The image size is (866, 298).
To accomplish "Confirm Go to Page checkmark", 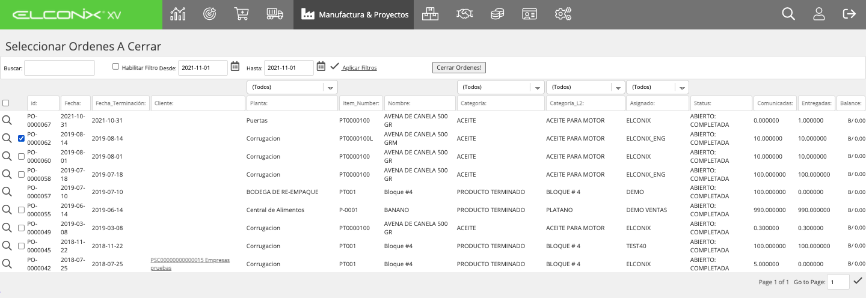I will [858, 281].
